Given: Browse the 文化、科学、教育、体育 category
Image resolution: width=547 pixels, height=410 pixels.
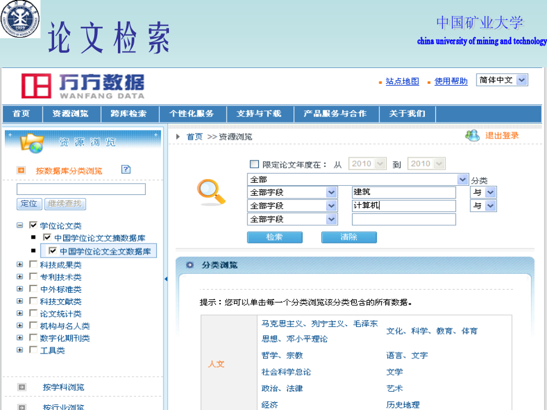Looking at the screenshot, I should point(432,331).
